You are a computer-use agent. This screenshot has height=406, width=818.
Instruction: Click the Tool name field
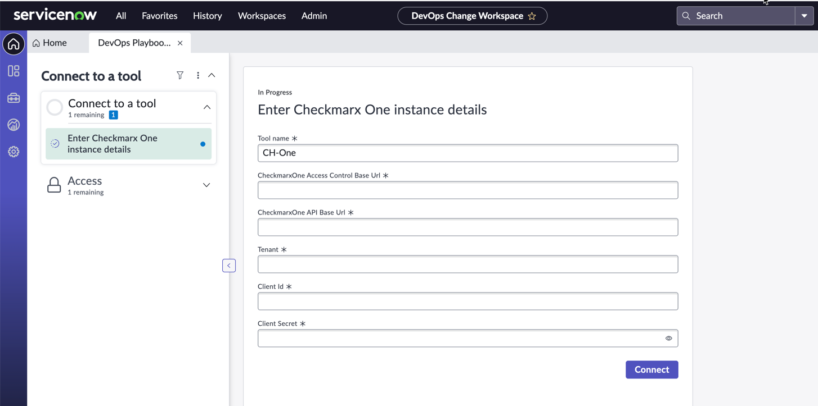click(x=468, y=153)
